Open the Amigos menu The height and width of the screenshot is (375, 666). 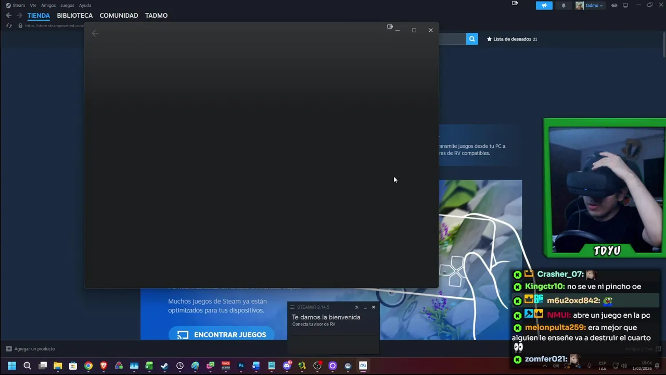[x=48, y=5]
